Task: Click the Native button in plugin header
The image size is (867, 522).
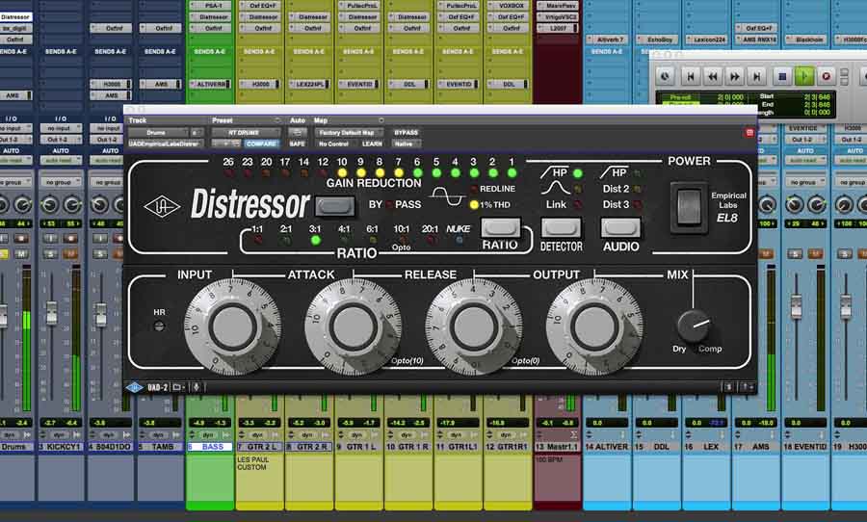Action: tap(405, 144)
